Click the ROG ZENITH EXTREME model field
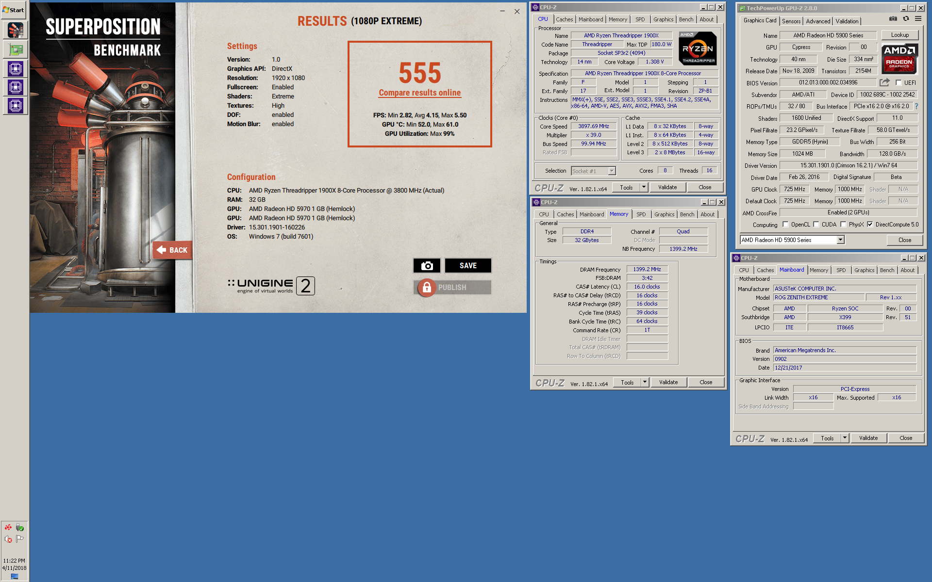Image resolution: width=932 pixels, height=582 pixels. click(x=819, y=297)
